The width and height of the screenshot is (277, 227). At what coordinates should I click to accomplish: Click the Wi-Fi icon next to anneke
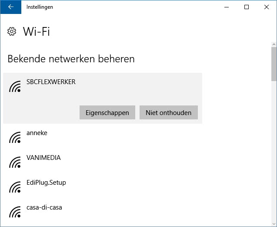click(x=15, y=138)
